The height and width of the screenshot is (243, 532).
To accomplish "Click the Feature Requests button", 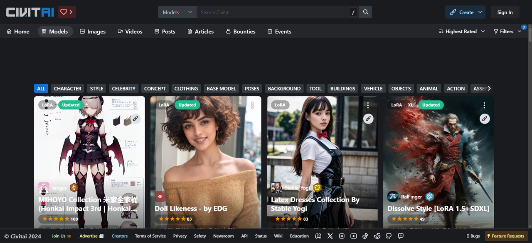I will [x=505, y=236].
